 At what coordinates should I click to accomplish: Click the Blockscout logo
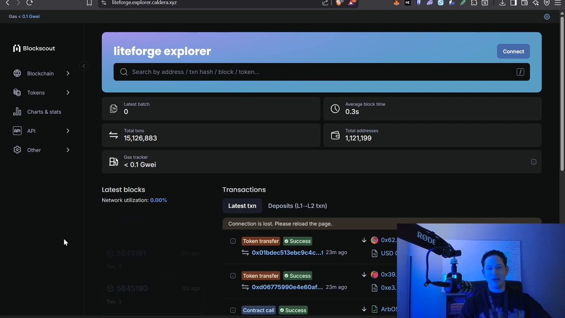click(34, 48)
